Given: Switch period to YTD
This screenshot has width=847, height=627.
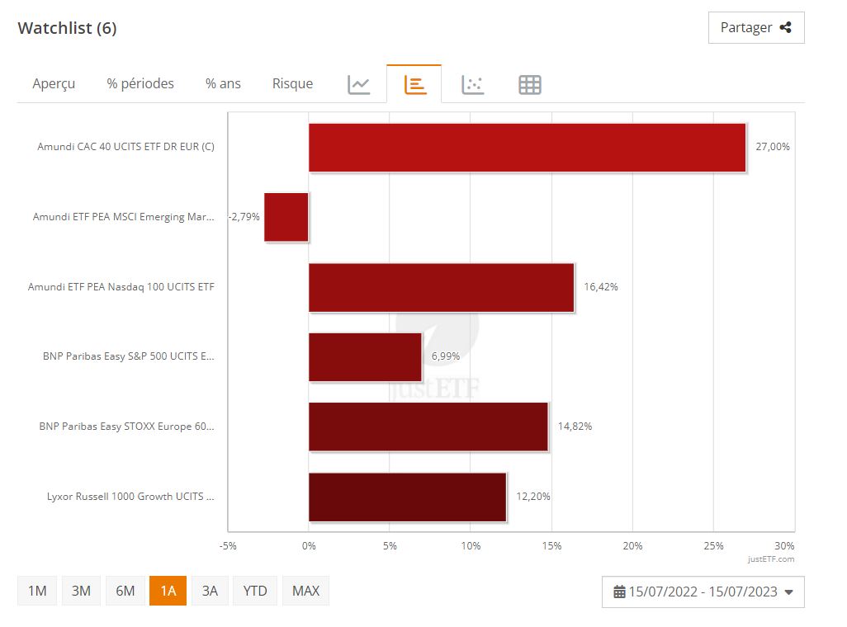Looking at the screenshot, I should pos(254,591).
